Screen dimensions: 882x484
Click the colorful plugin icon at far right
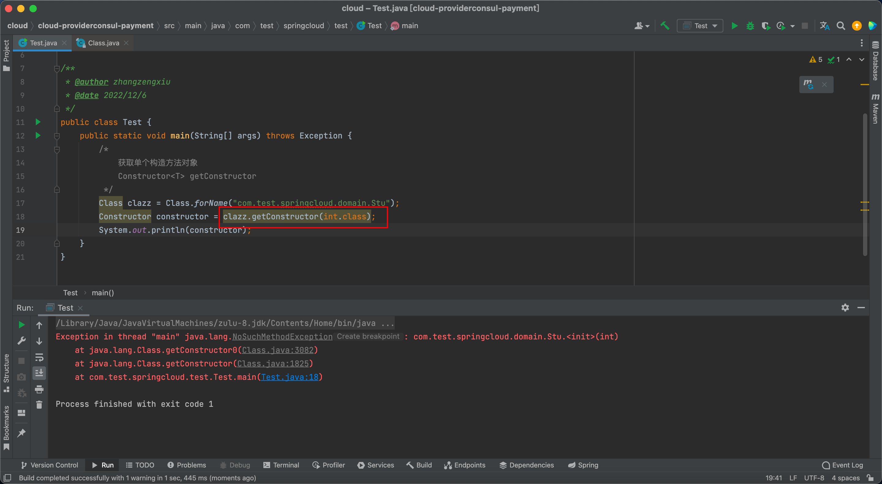pos(872,26)
